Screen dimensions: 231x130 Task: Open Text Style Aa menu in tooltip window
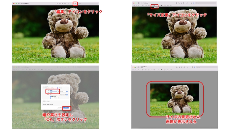pyautogui.click(x=168, y=6)
